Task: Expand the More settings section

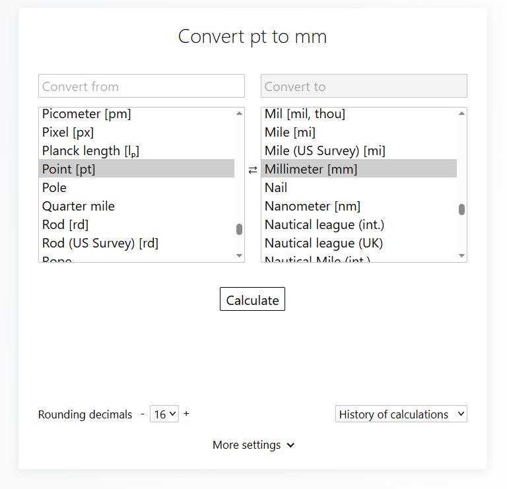Action: [x=253, y=445]
